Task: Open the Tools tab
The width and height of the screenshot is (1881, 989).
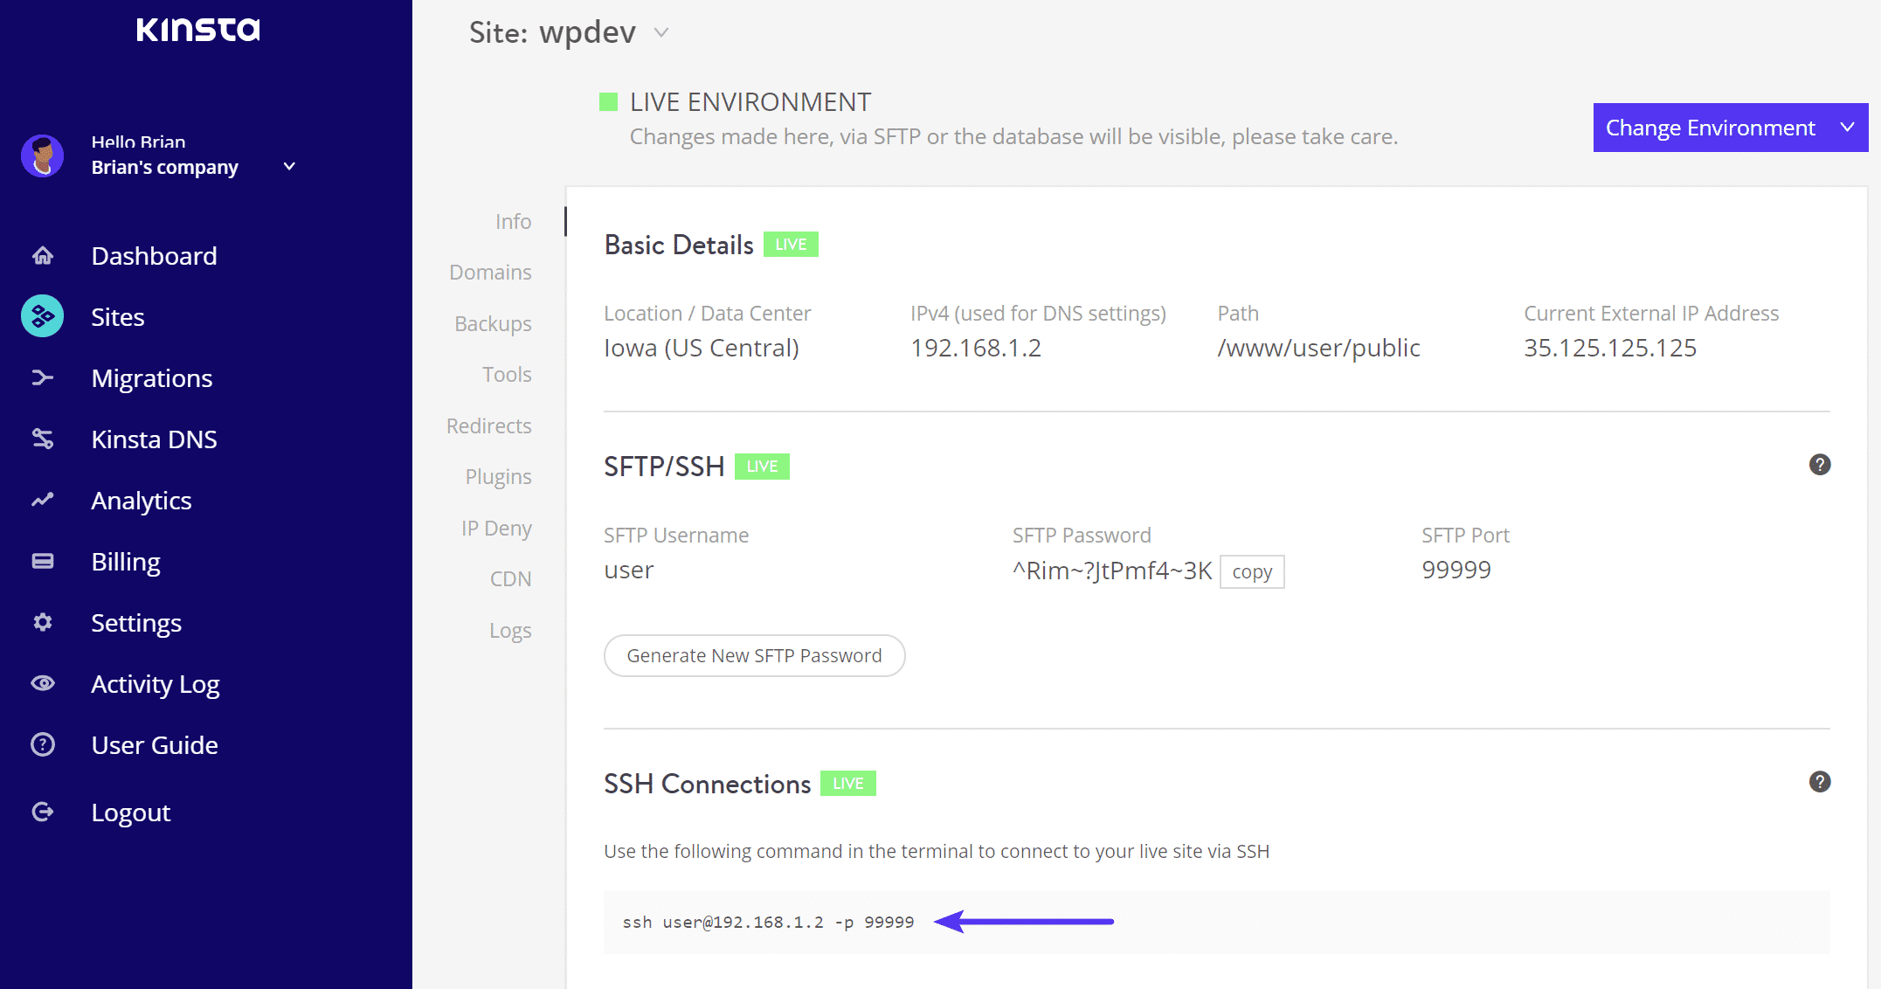Action: (x=507, y=375)
